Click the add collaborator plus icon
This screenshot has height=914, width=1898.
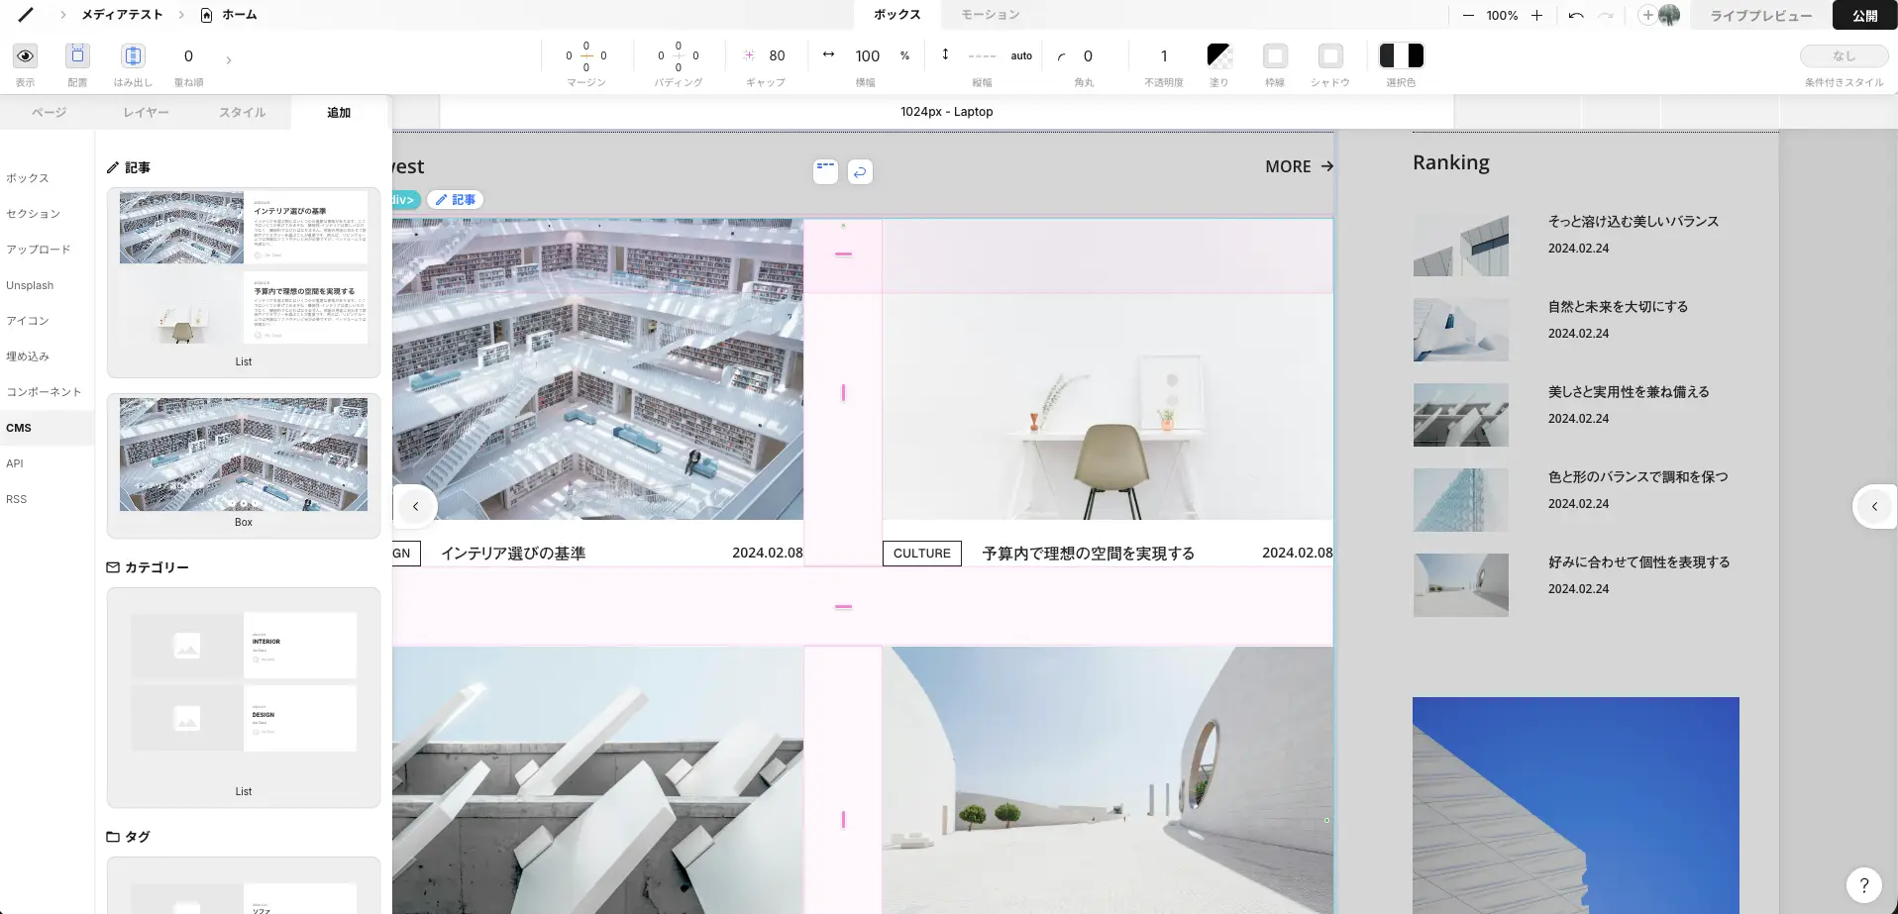[x=1647, y=15]
